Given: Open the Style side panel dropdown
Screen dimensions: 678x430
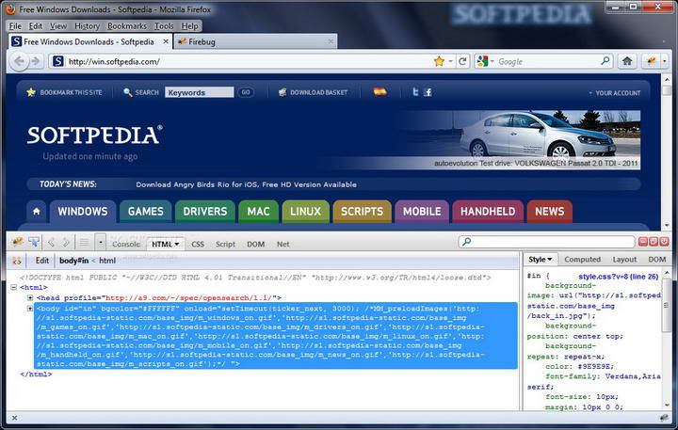Looking at the screenshot, I should coord(541,260).
